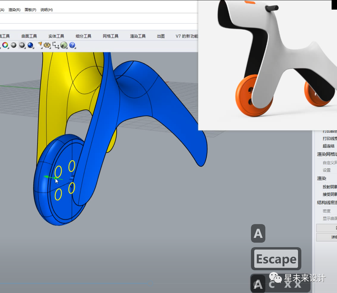Switch to the 曲面工具 tab

pyautogui.click(x=29, y=36)
